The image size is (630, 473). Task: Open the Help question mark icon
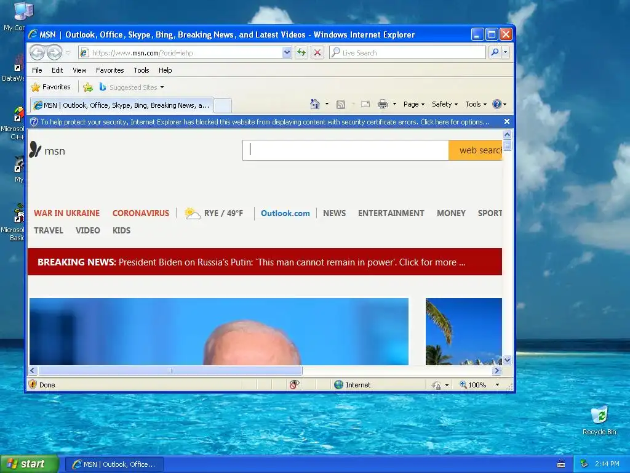497,104
